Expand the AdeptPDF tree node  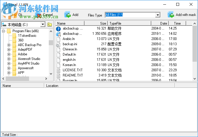coord(9,50)
